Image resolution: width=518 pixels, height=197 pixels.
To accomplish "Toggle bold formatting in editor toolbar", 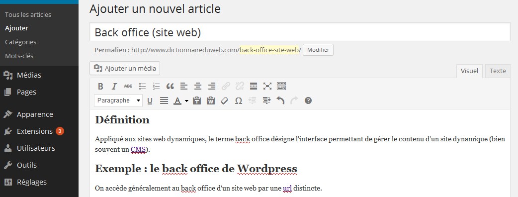I will click(101, 87).
